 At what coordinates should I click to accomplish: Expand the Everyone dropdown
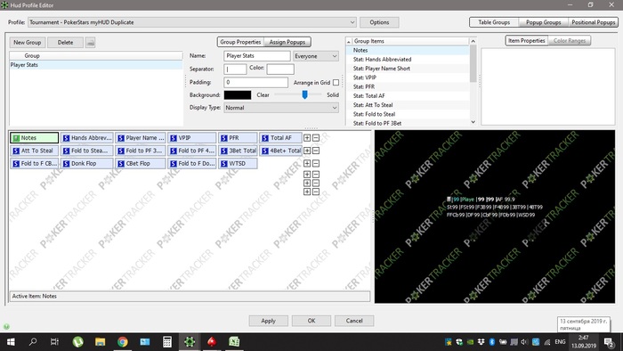click(316, 56)
